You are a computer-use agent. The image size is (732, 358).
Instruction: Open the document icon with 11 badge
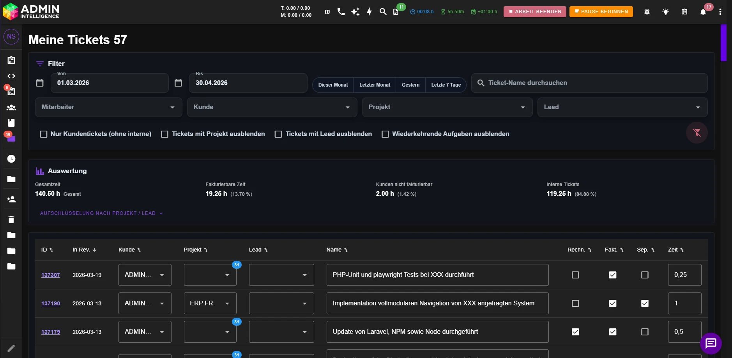[396, 12]
